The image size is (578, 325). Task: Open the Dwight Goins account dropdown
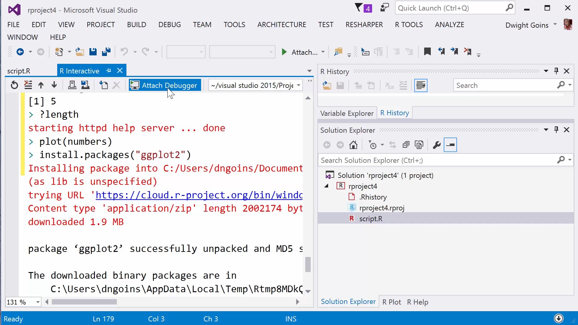click(555, 24)
